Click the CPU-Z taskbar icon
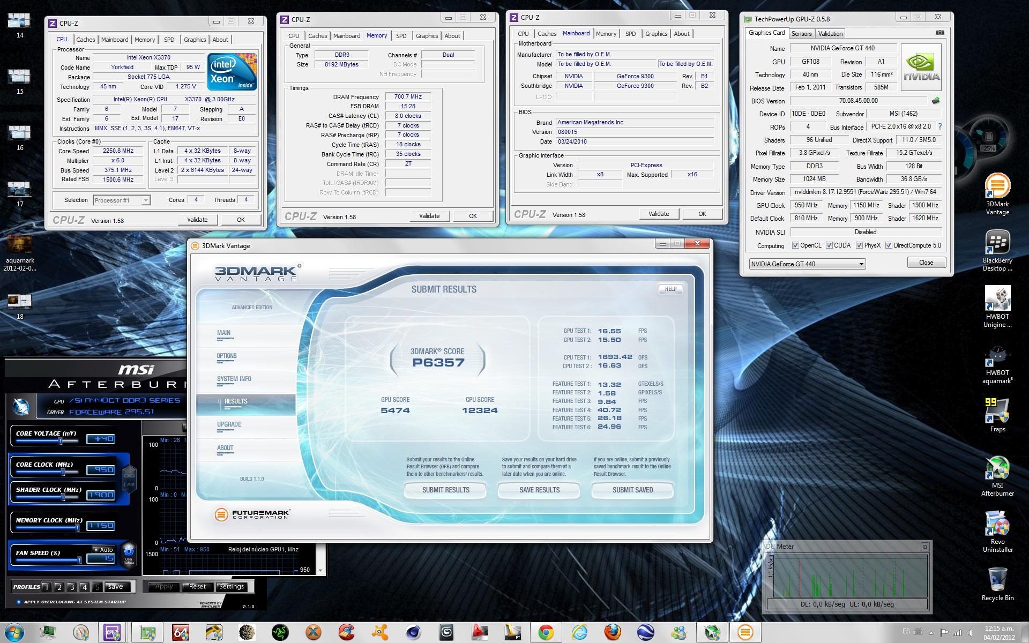This screenshot has width=1029, height=643. point(112,633)
